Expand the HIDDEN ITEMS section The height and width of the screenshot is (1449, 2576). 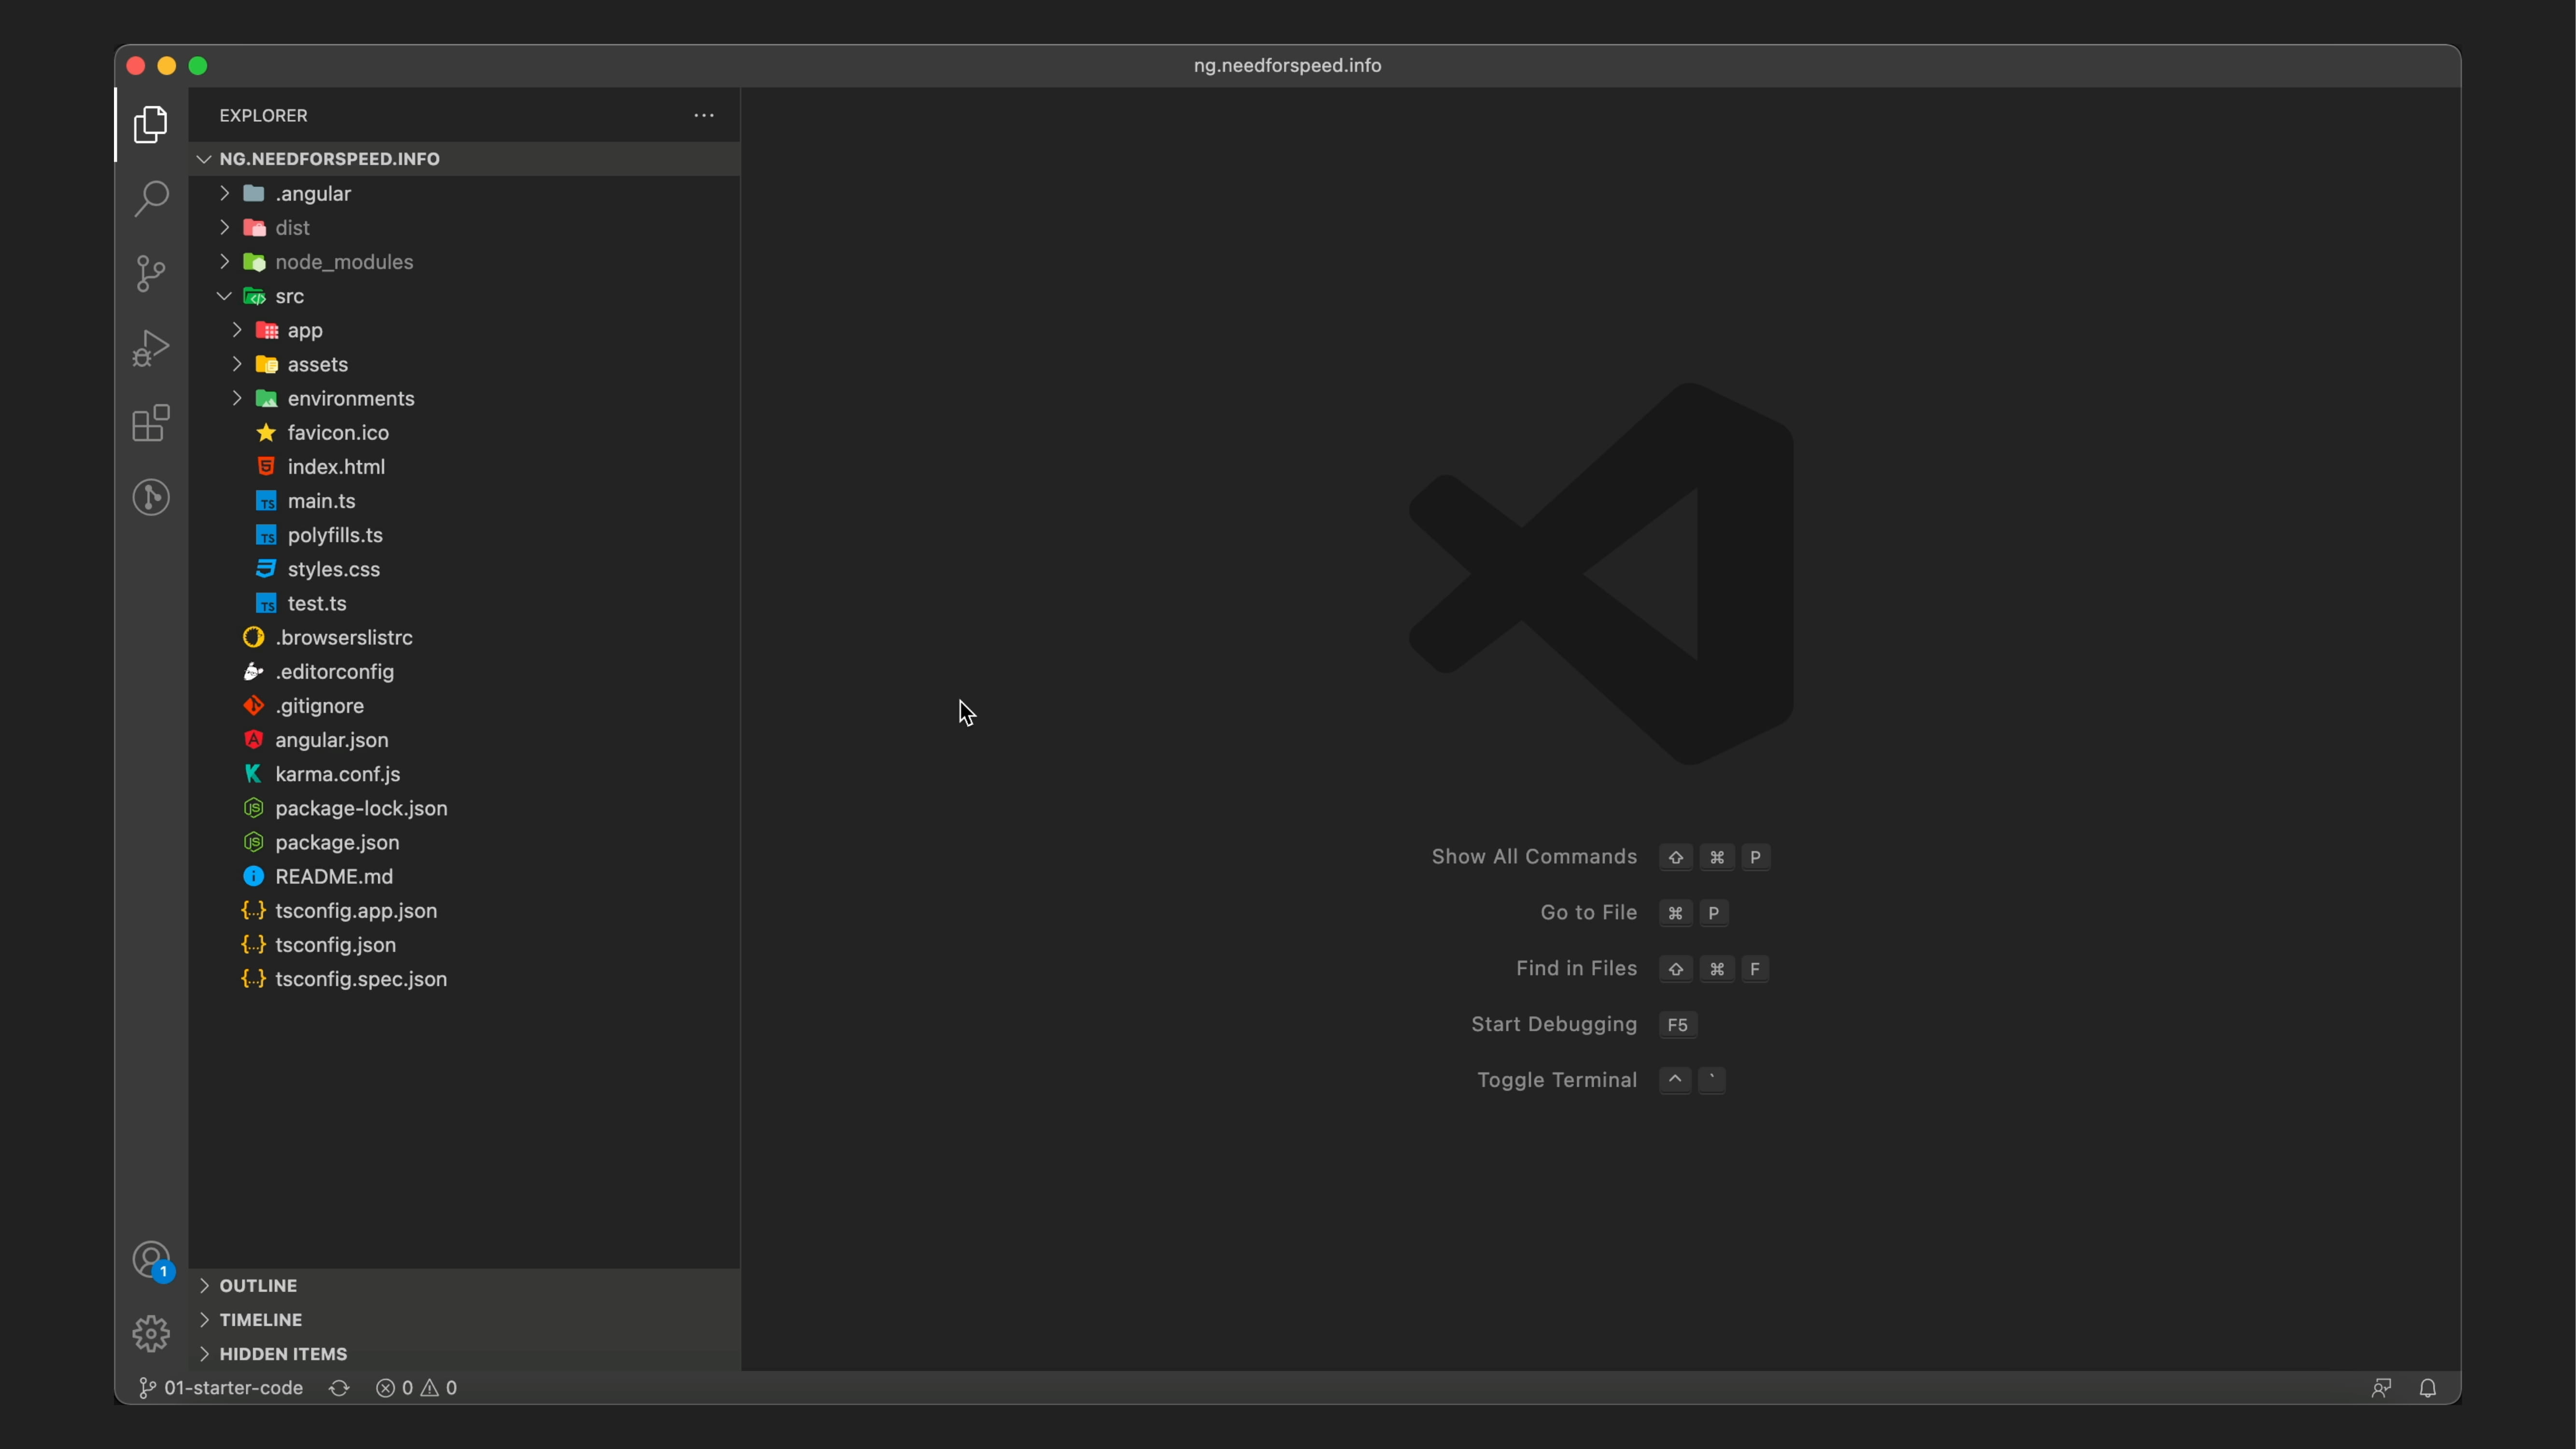click(x=465, y=1354)
